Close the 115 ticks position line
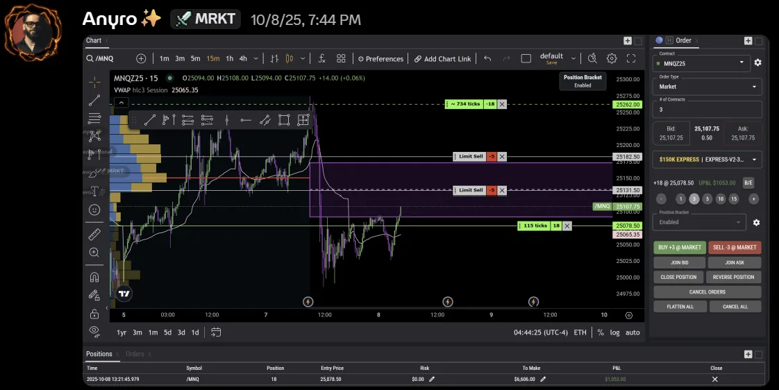779x390 pixels. point(567,226)
